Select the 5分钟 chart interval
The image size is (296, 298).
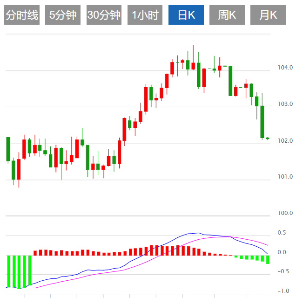(63, 15)
